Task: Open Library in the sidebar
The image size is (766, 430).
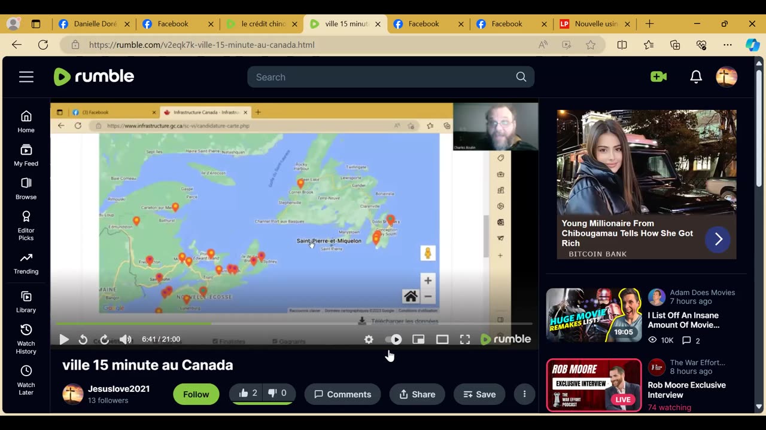Action: click(x=26, y=302)
